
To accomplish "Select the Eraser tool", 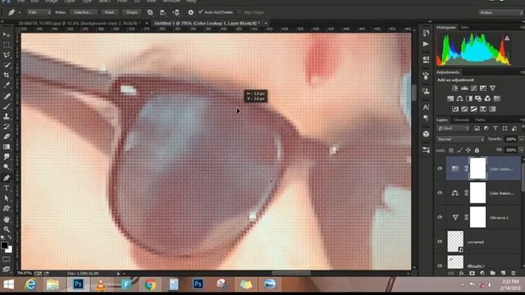I will tap(7, 137).
